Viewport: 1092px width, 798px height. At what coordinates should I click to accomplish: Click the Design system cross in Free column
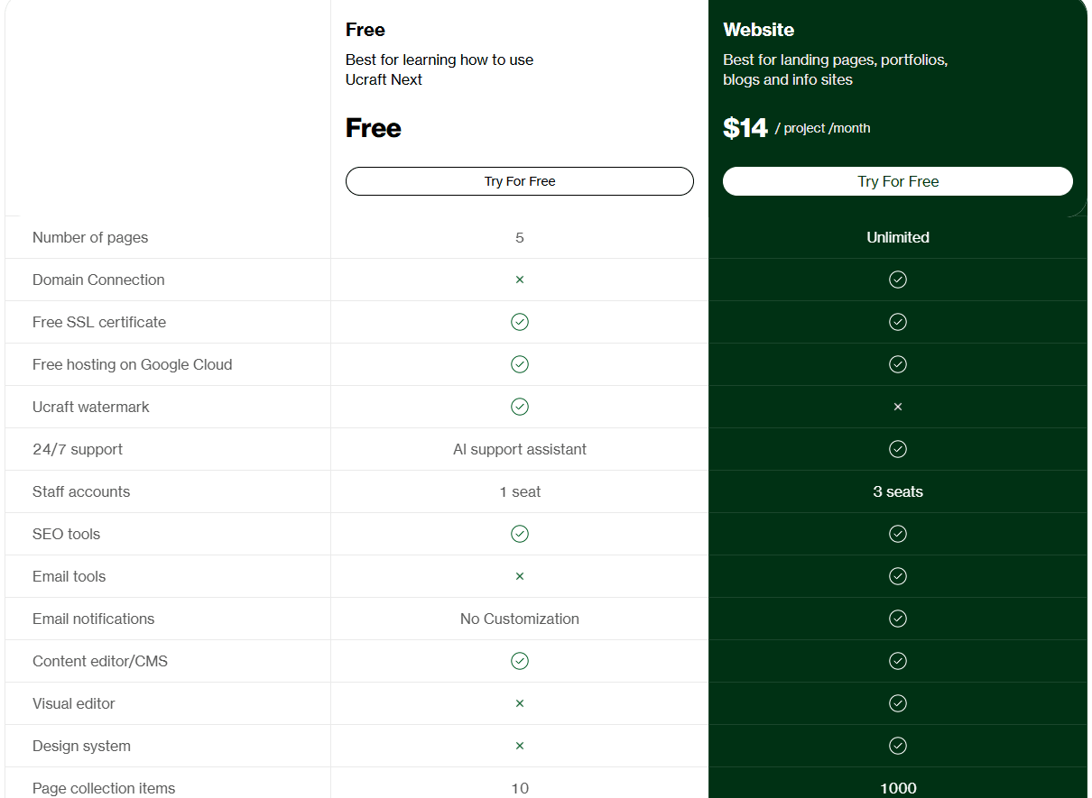(x=520, y=746)
